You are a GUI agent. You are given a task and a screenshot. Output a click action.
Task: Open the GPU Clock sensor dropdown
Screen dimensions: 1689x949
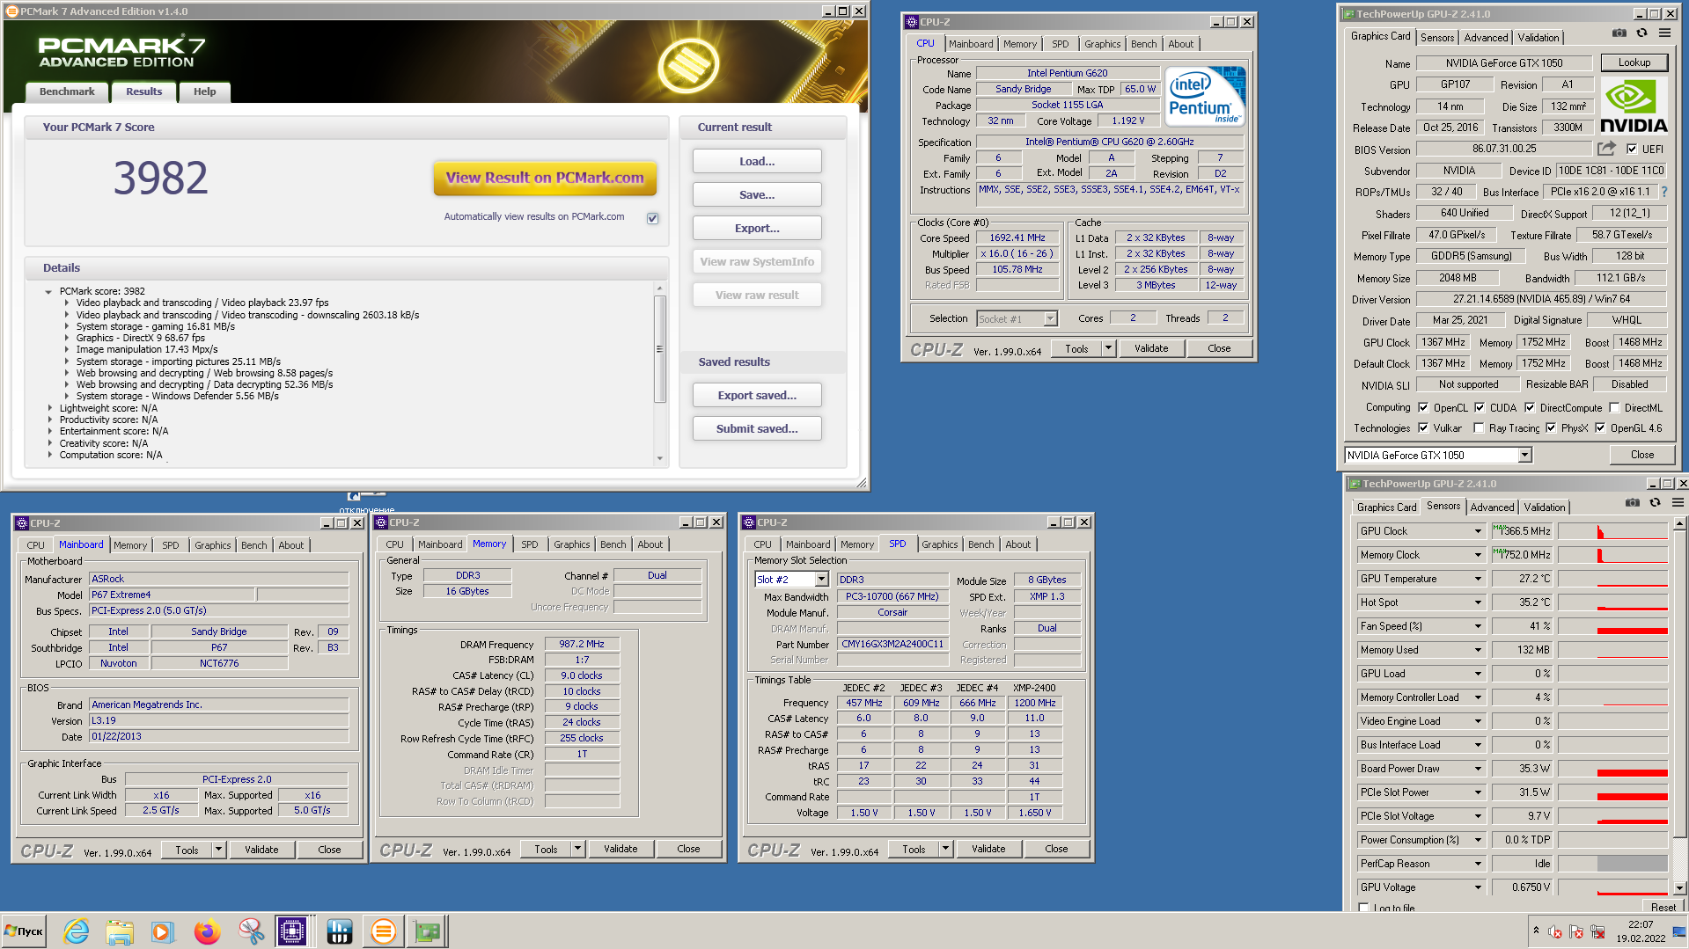[1478, 531]
